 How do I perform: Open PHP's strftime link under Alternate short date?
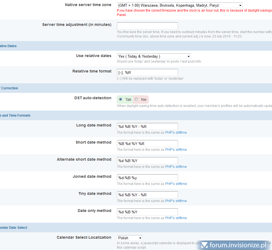pos(176,167)
